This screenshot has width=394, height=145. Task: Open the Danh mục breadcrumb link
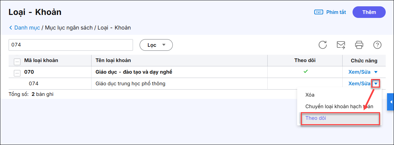point(27,28)
